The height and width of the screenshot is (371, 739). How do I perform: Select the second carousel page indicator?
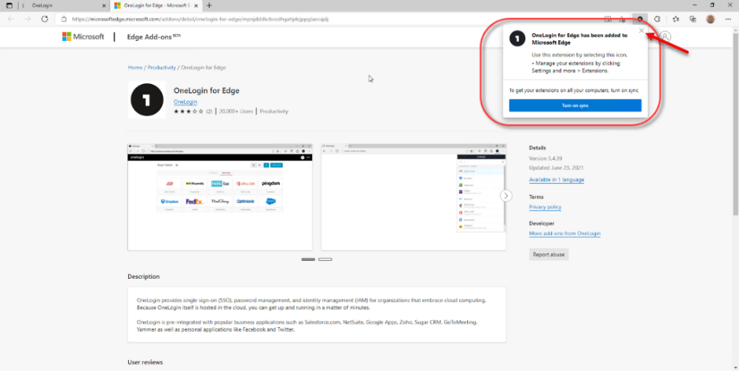coord(325,259)
